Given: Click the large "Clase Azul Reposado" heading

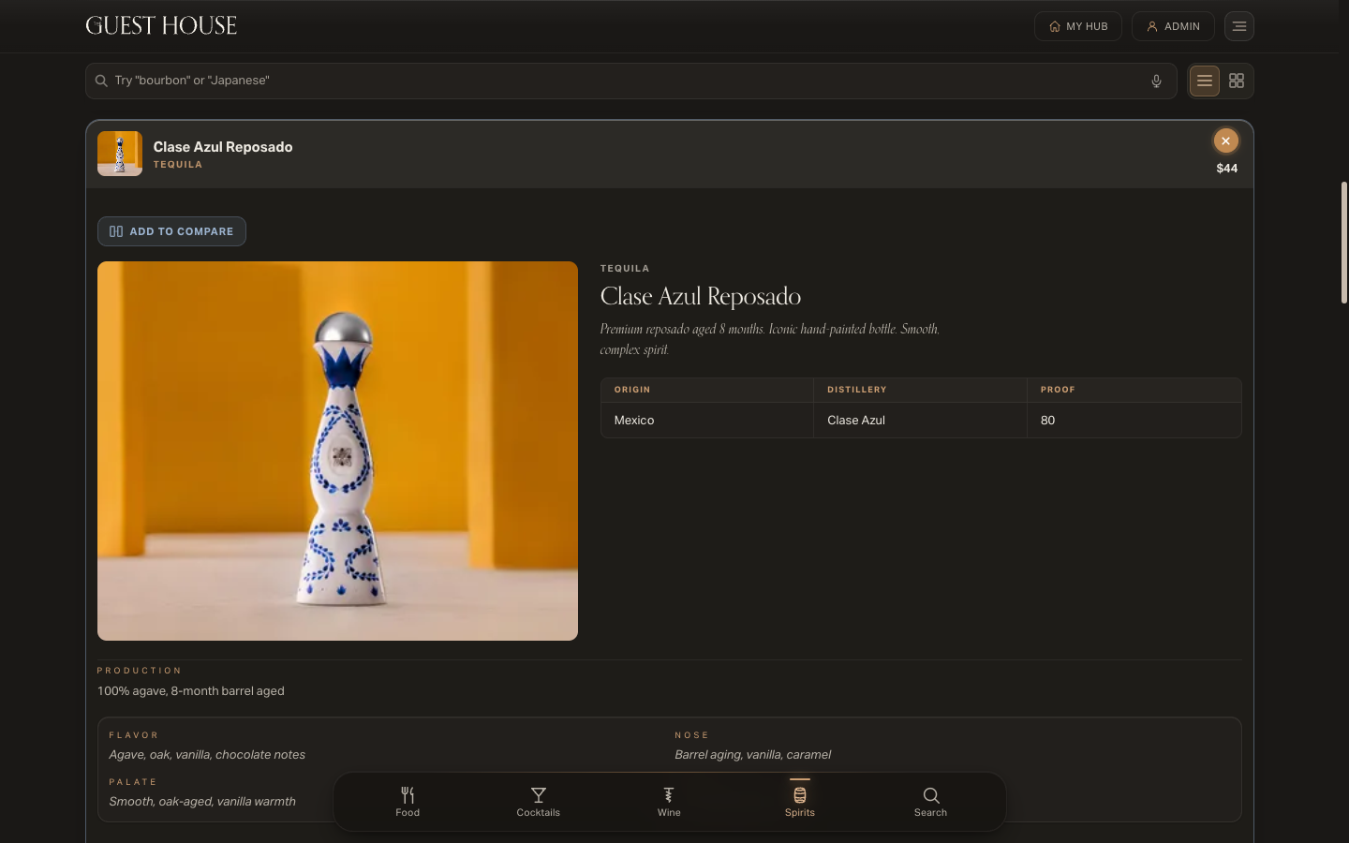Looking at the screenshot, I should 701,297.
